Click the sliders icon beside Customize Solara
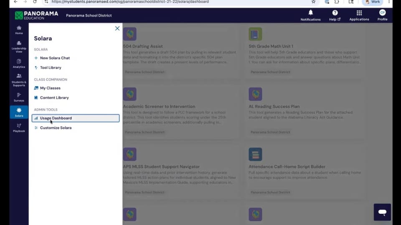Image resolution: width=401 pixels, height=225 pixels. coord(36,128)
